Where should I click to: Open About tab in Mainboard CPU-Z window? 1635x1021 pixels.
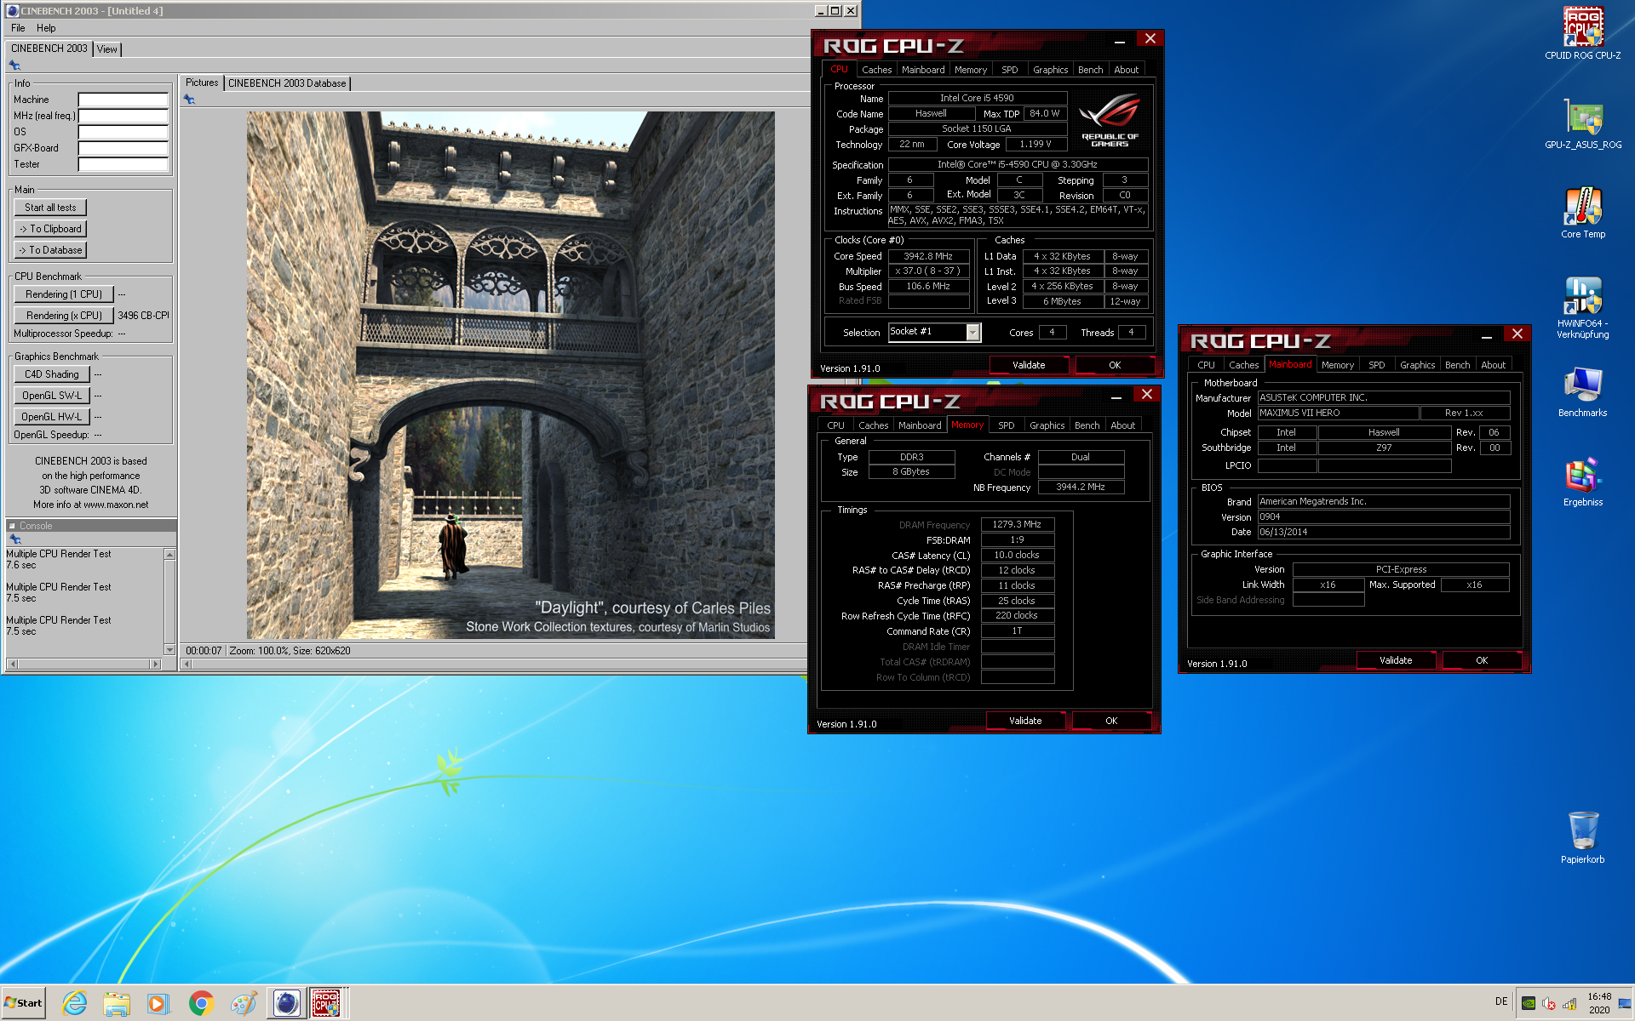(1493, 365)
